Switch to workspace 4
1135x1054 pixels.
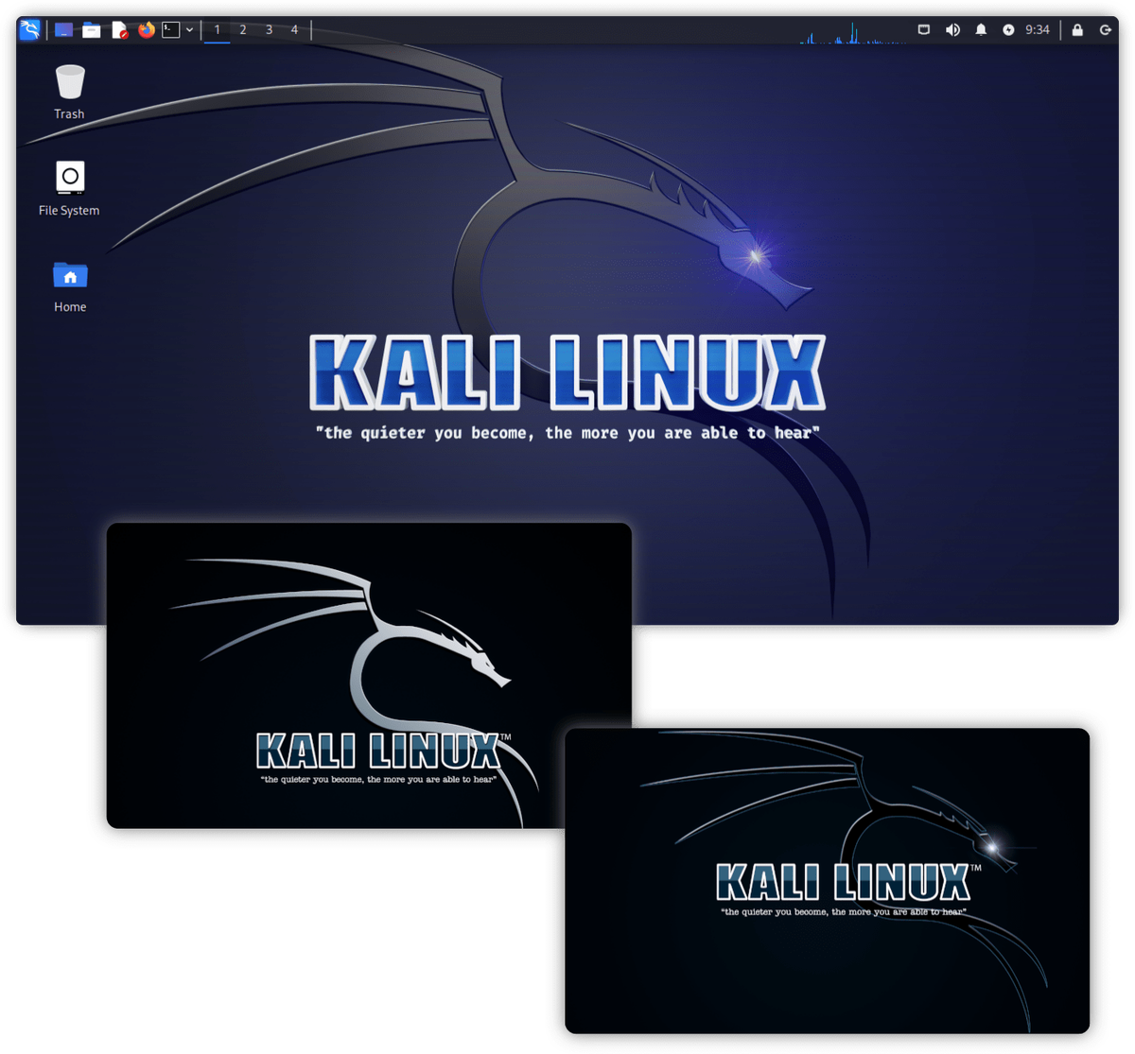(x=294, y=29)
